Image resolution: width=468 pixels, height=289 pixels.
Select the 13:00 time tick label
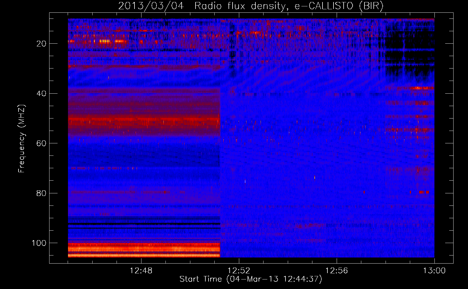point(434,271)
